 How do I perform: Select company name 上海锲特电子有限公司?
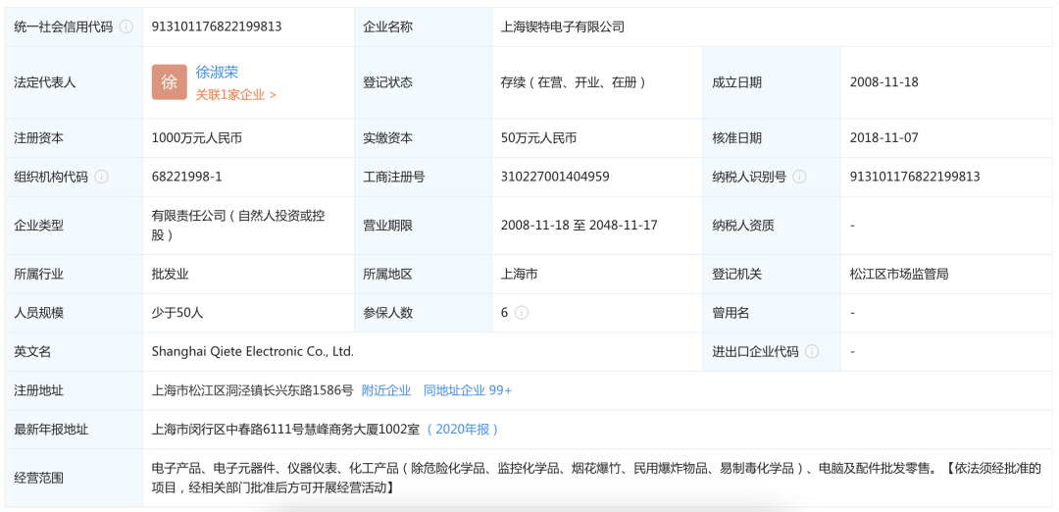[x=563, y=27]
